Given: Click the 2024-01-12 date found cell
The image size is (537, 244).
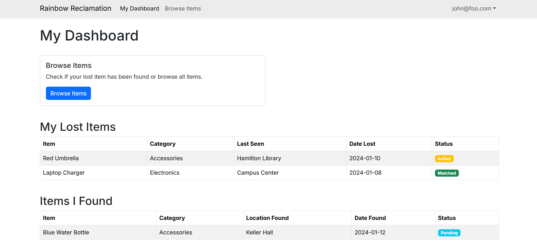Looking at the screenshot, I should (370, 232).
